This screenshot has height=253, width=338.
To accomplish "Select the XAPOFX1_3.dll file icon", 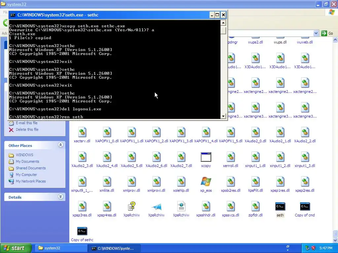I will [x=181, y=132].
